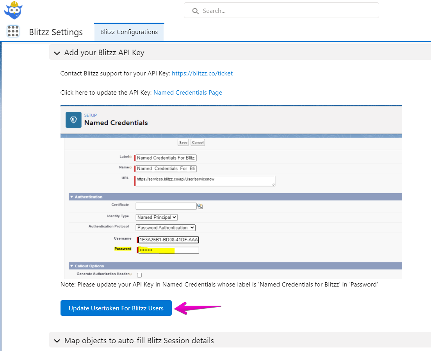The height and width of the screenshot is (351, 431).
Task: Click the Save button
Action: click(x=183, y=142)
